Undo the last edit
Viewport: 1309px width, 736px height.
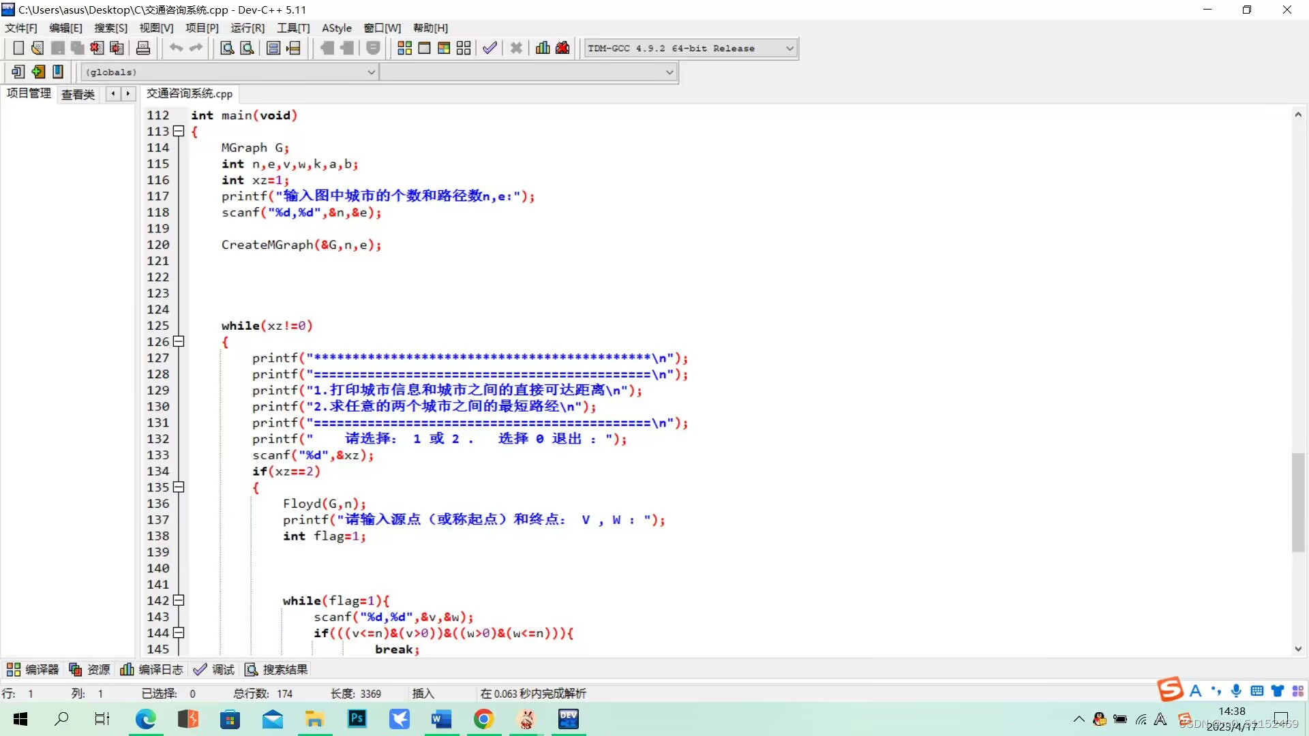coord(176,48)
